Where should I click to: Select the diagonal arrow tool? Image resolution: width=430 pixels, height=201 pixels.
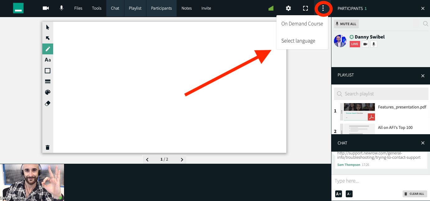tap(48, 38)
